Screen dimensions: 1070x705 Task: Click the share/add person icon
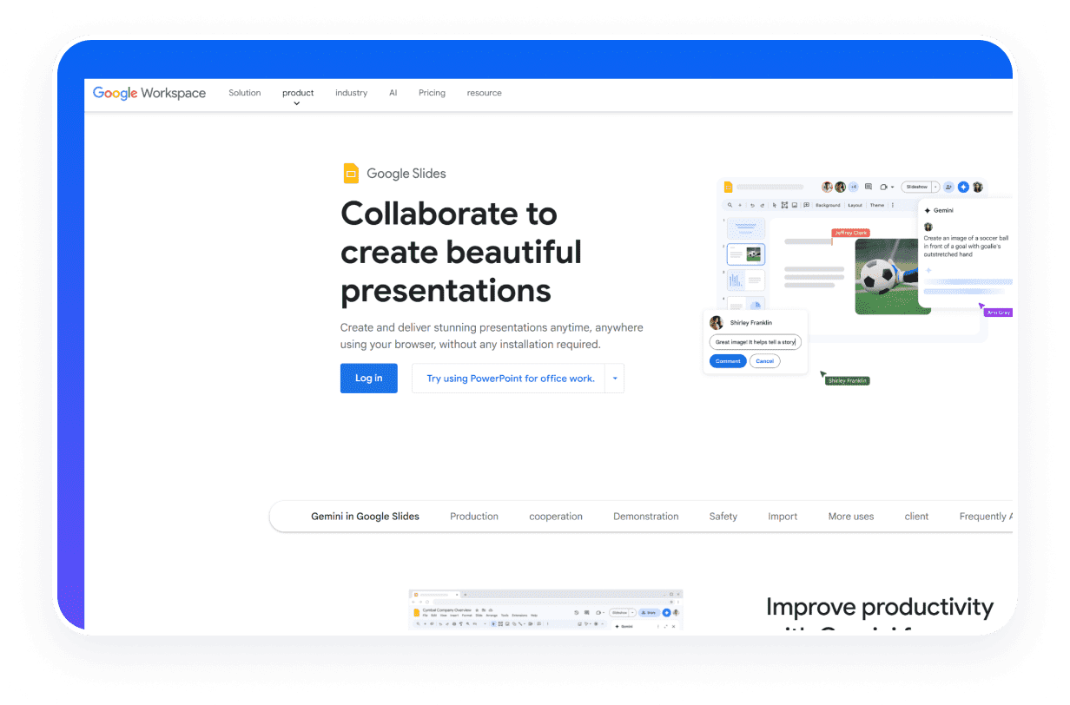point(948,187)
